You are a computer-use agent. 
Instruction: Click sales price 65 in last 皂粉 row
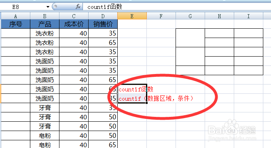[x=103, y=144]
